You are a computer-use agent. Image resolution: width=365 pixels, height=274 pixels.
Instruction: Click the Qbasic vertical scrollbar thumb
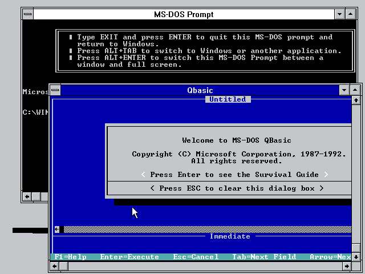pyautogui.click(x=356, y=248)
